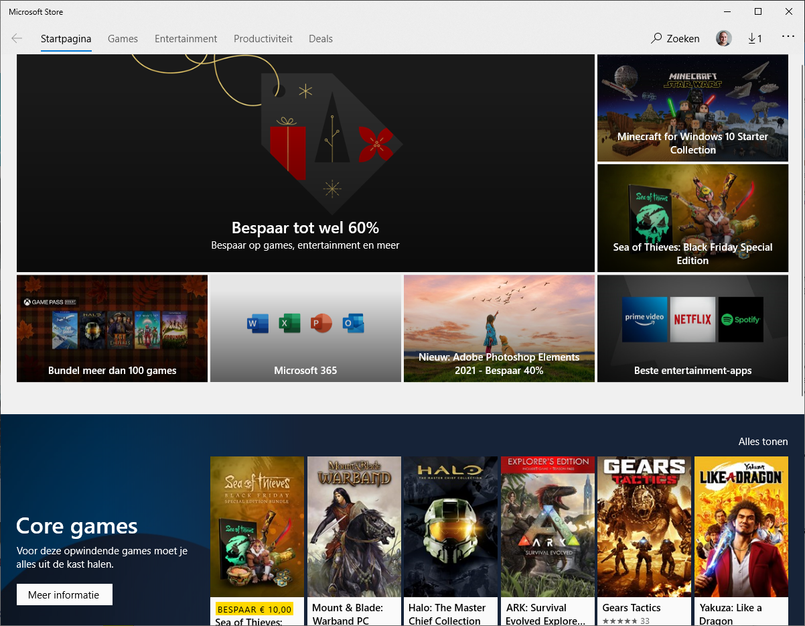This screenshot has width=805, height=626.
Task: Open the Halo Master Chief Collection cover
Action: [x=451, y=527]
